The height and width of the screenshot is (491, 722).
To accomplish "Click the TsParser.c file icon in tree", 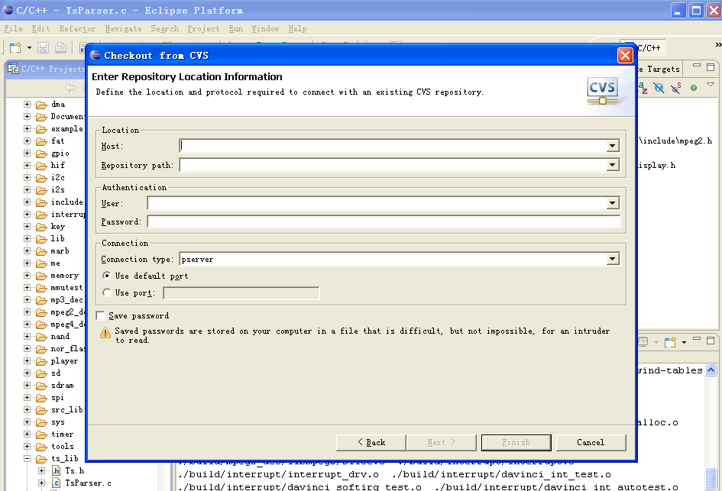I will pos(56,483).
